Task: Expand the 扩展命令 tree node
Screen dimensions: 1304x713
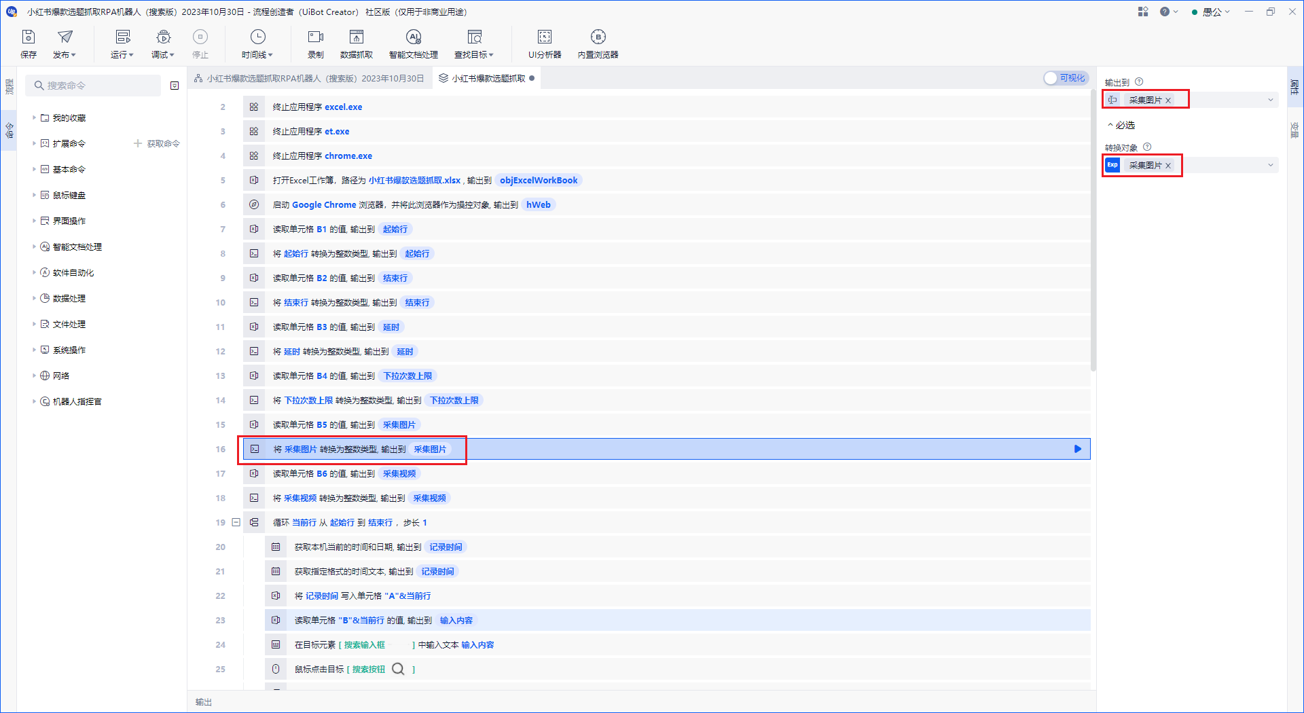Action: [34, 143]
